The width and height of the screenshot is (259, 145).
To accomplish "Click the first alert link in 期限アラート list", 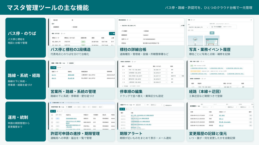I will pyautogui.click(x=142, y=115).
